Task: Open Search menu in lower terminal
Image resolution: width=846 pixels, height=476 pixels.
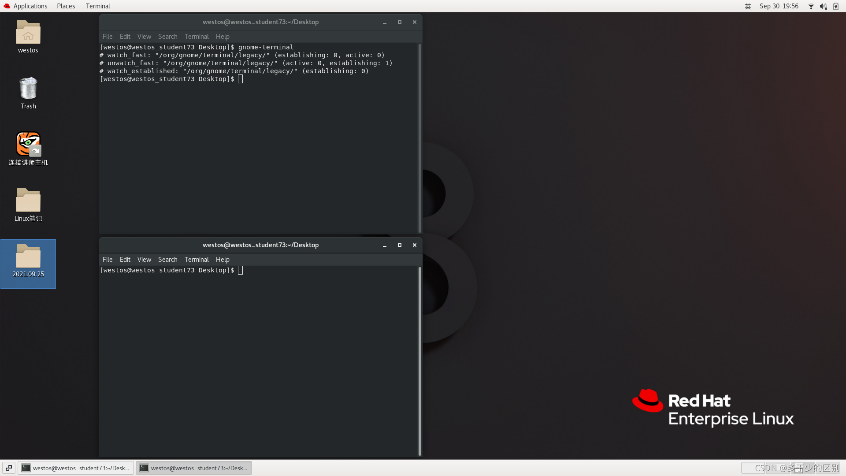Action: [x=167, y=260]
